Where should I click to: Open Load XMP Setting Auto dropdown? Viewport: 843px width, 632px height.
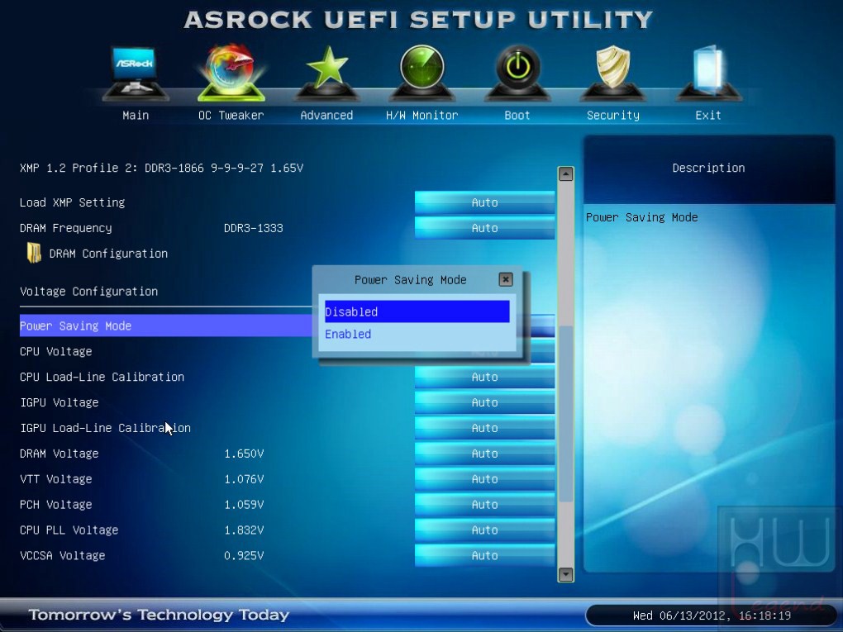(x=484, y=202)
